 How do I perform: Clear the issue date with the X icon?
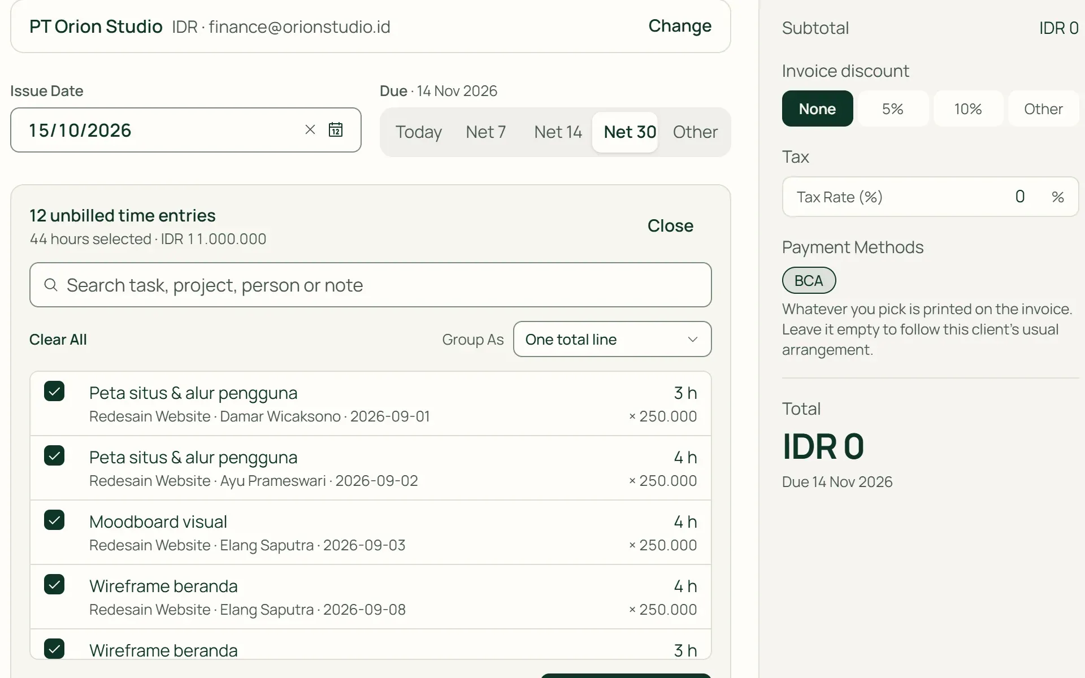[310, 129]
